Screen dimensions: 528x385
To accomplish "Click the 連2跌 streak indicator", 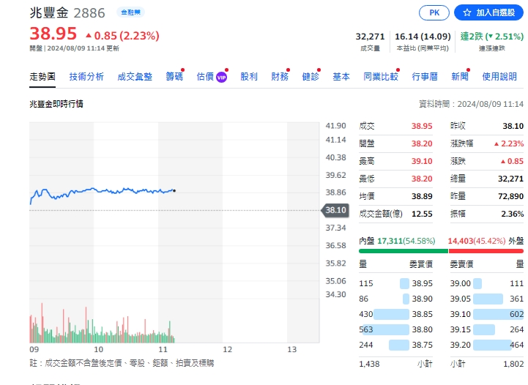I will [x=491, y=37].
